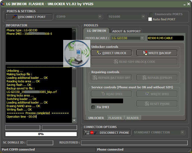Open the COM9 port dropdown

[100, 16]
